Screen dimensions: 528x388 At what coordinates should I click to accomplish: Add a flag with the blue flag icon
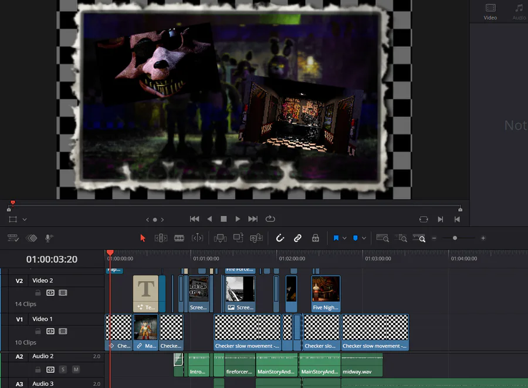pyautogui.click(x=336, y=238)
